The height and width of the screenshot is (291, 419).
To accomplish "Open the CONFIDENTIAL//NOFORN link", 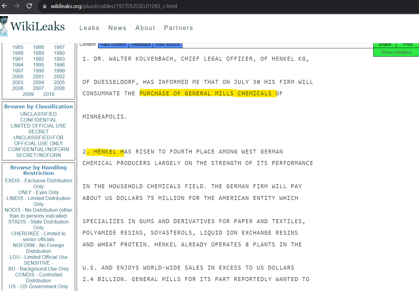I will pyautogui.click(x=39, y=149).
